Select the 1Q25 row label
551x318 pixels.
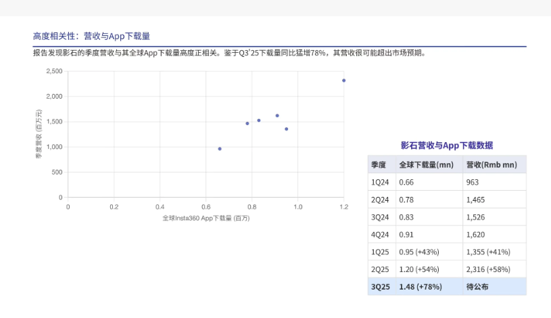[380, 252]
